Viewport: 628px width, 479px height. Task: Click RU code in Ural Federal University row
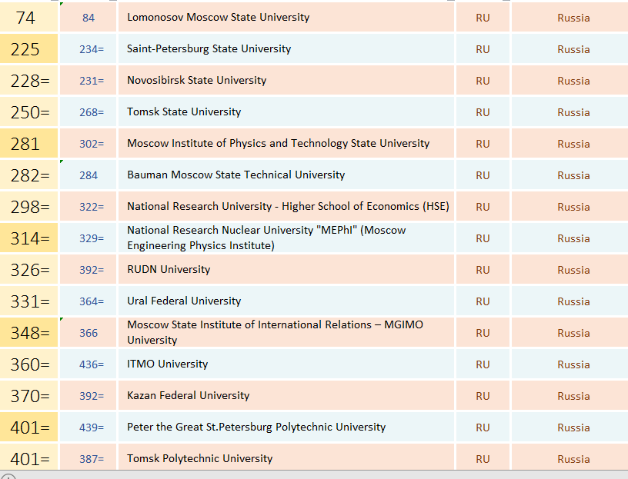tap(483, 301)
